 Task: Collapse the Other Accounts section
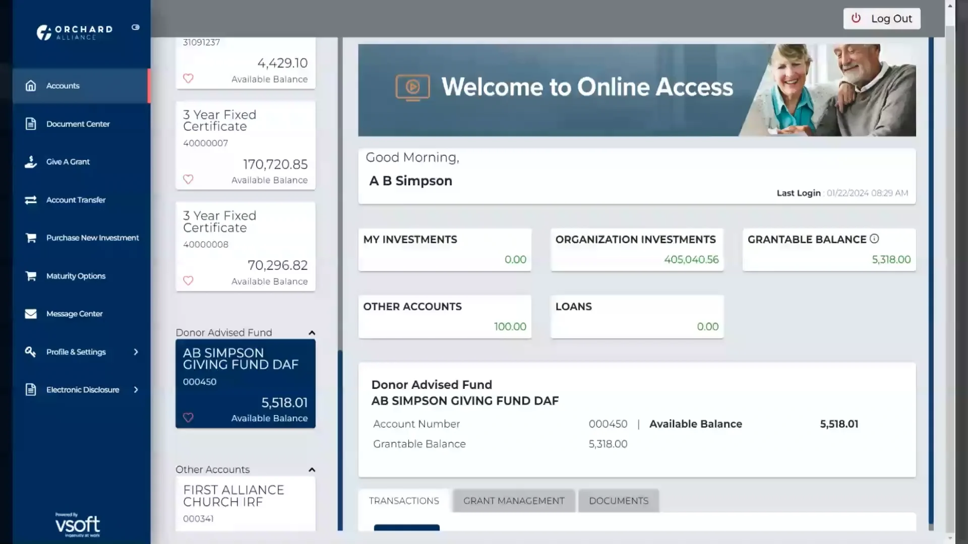pyautogui.click(x=312, y=470)
